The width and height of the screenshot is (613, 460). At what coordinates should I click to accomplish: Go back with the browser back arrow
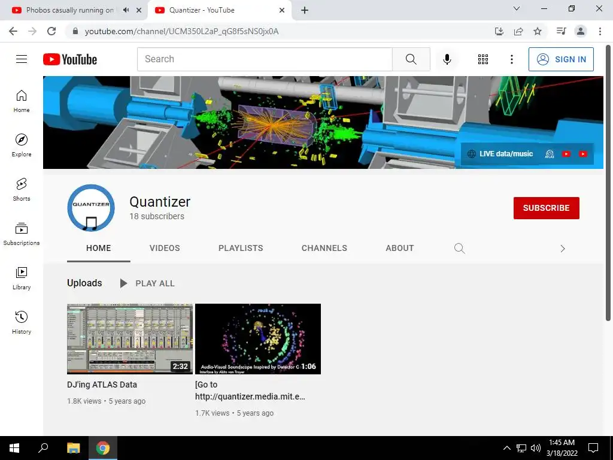pos(13,31)
